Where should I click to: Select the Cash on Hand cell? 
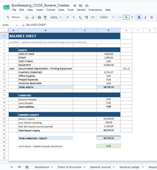(x=45, y=54)
